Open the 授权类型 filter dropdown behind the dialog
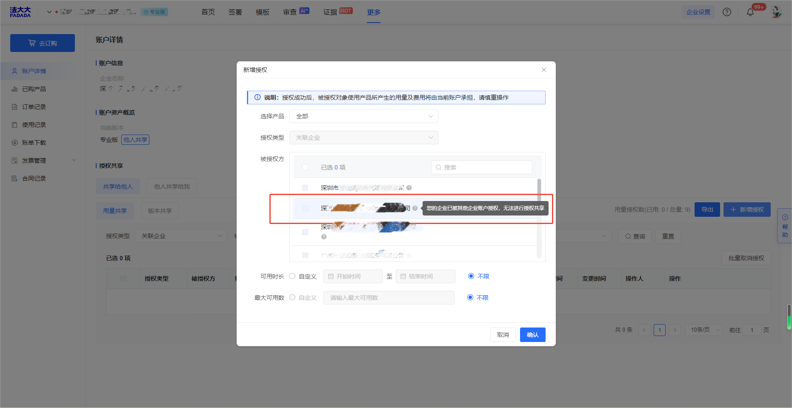This screenshot has height=408, width=792. pos(181,236)
